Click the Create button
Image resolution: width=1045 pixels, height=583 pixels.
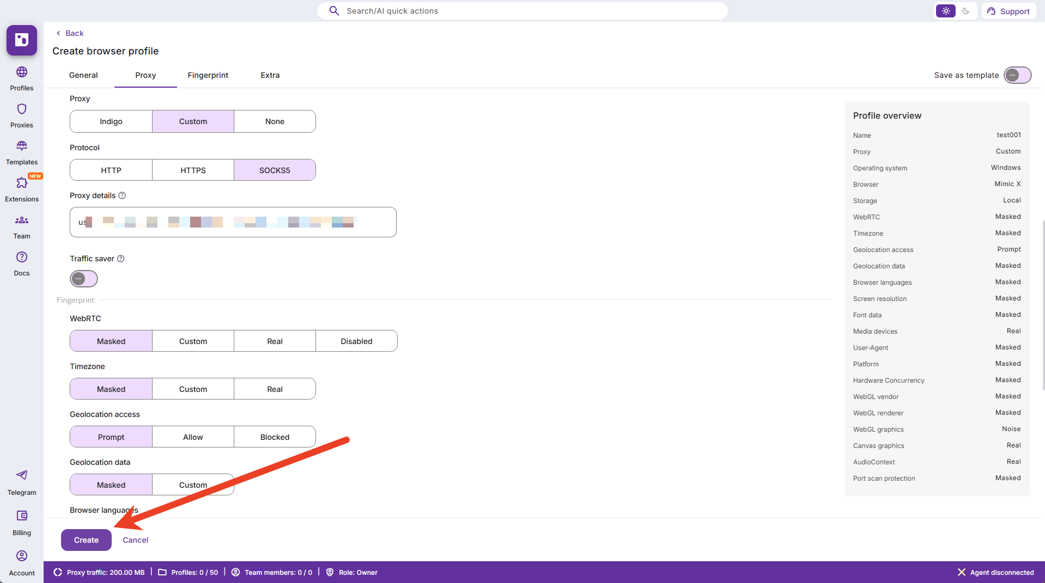(86, 540)
